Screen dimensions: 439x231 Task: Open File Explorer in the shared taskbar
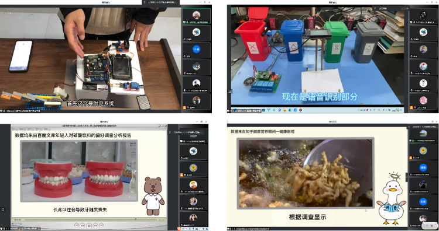pyautogui.click(x=284, y=110)
